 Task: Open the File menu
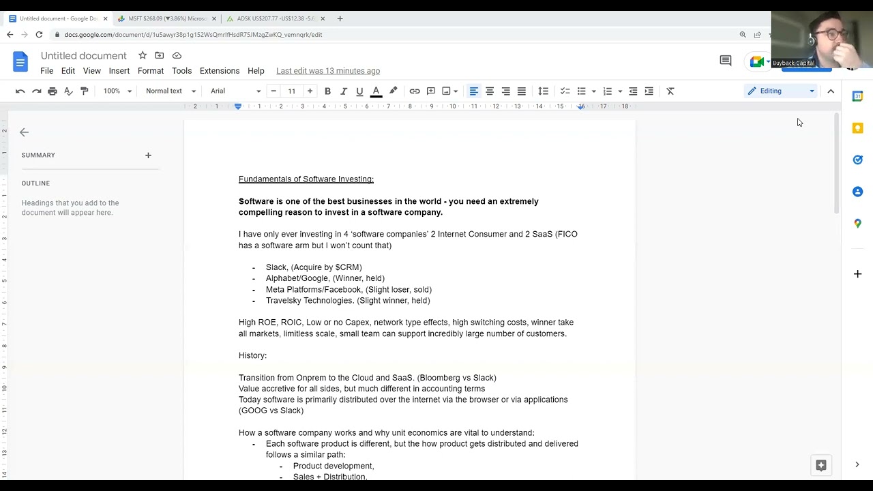tap(46, 71)
